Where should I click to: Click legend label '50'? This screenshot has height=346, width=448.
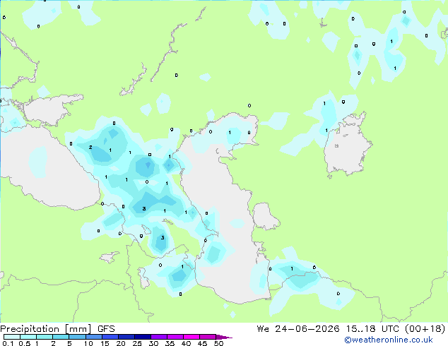[x=218, y=343]
